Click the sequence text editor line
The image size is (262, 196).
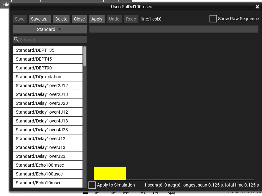[x=174, y=29]
